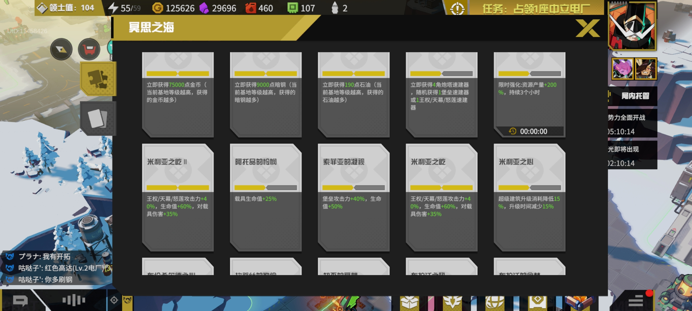Screen dimensions: 692x311
Task: Select the 立即获得9000点暗钢 card
Action: tap(266, 95)
